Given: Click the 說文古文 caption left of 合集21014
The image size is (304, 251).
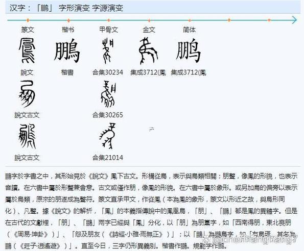Looking at the screenshot, I should click(27, 158).
